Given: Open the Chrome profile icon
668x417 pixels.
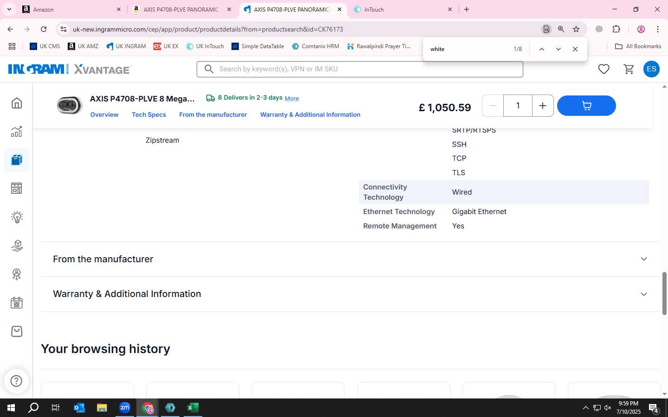Looking at the screenshot, I should click(x=641, y=29).
